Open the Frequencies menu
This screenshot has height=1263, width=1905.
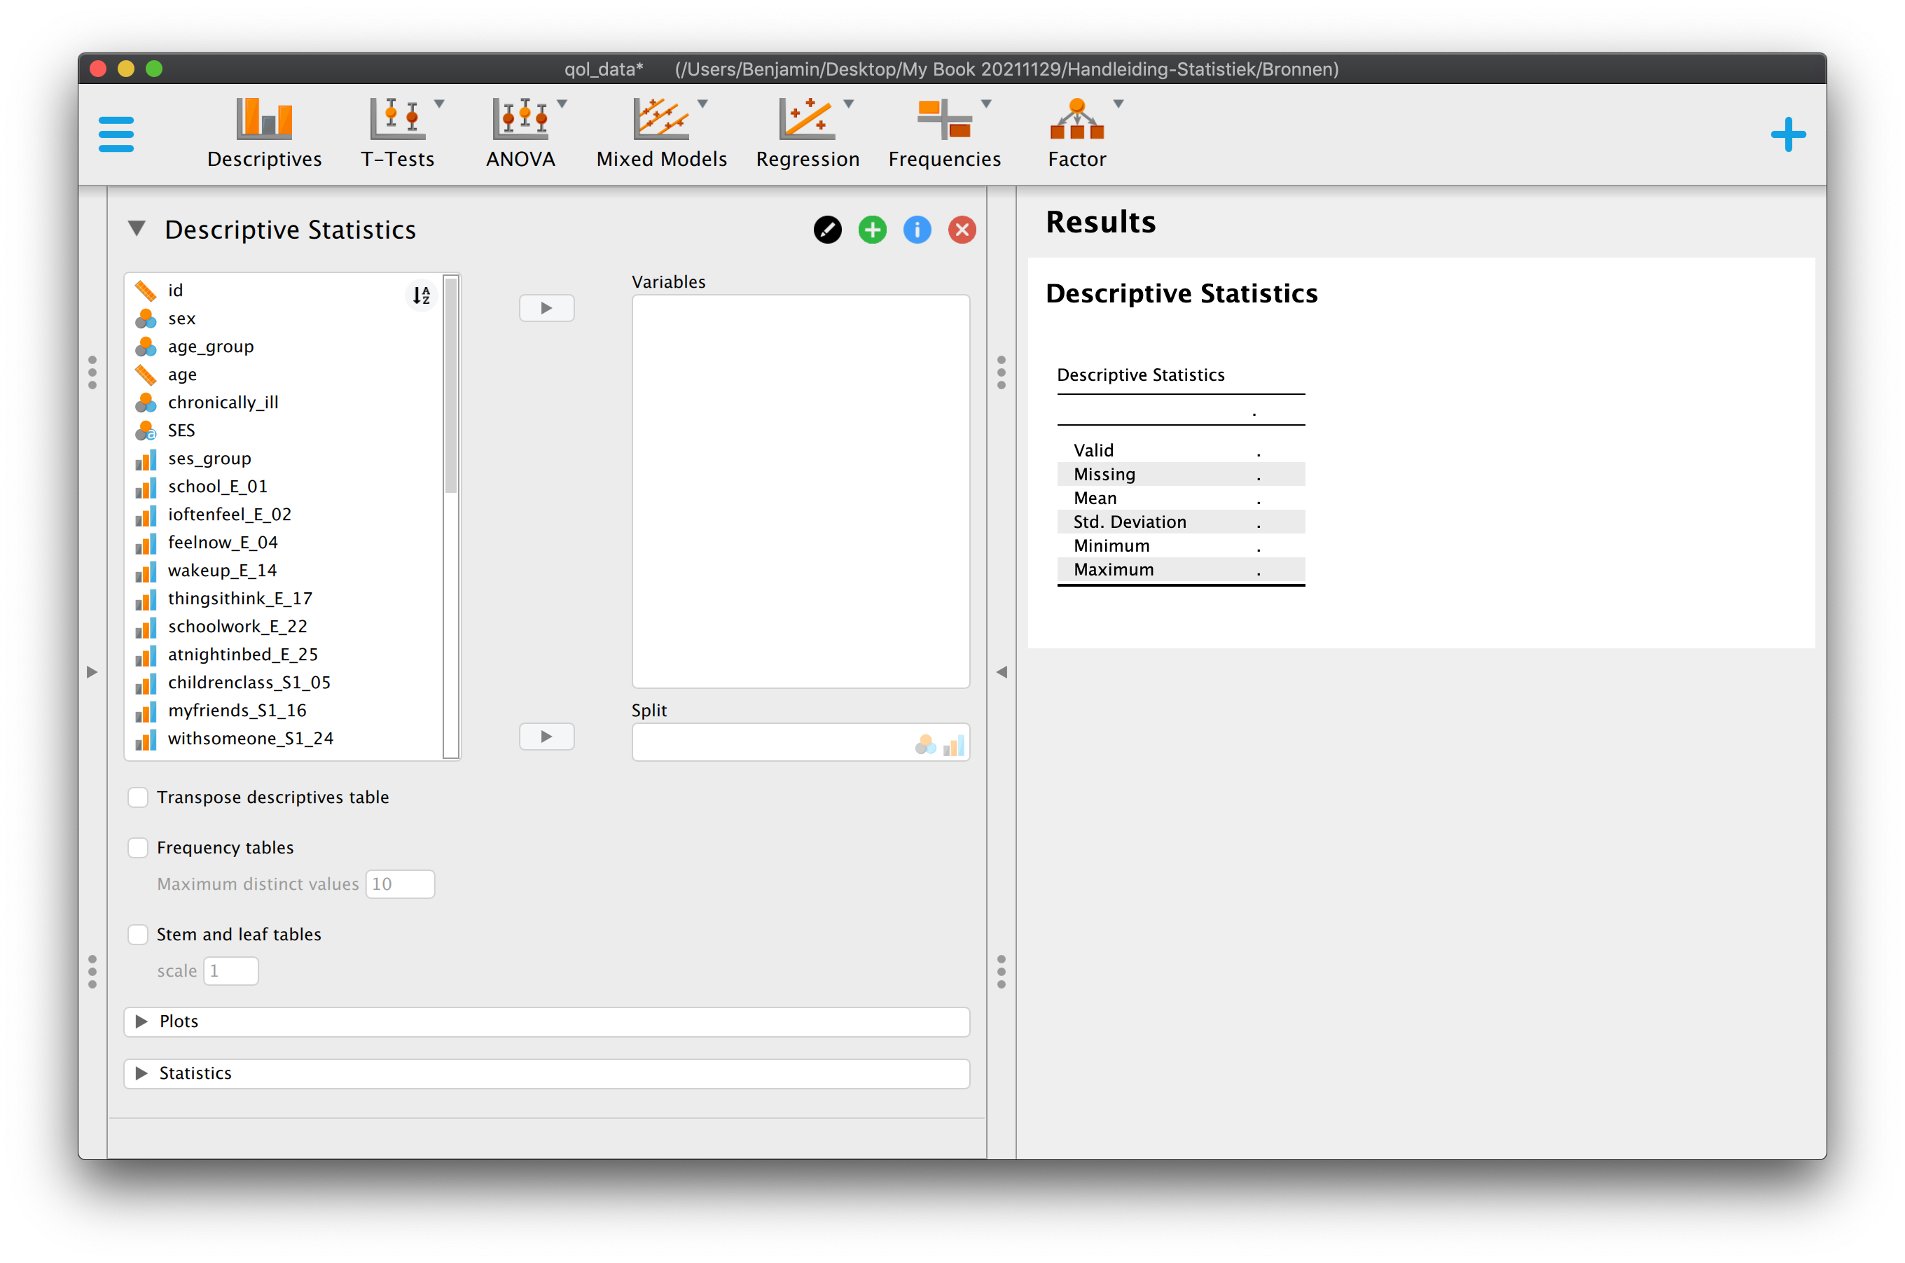pyautogui.click(x=944, y=134)
